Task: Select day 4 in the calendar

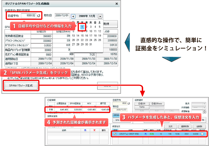Action: point(95,27)
